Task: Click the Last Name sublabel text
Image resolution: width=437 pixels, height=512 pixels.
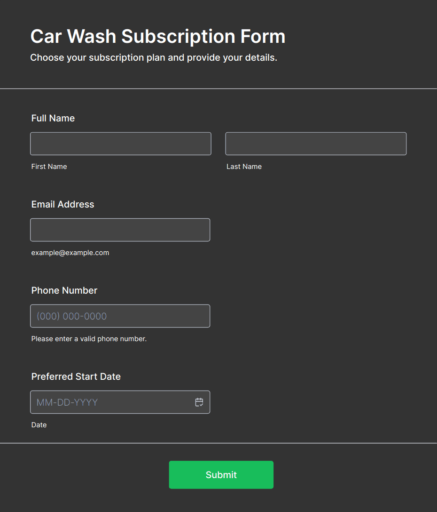Action: click(244, 167)
